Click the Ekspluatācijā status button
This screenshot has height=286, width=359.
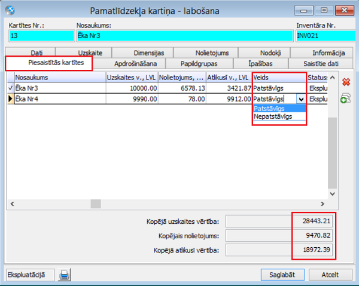[30, 275]
